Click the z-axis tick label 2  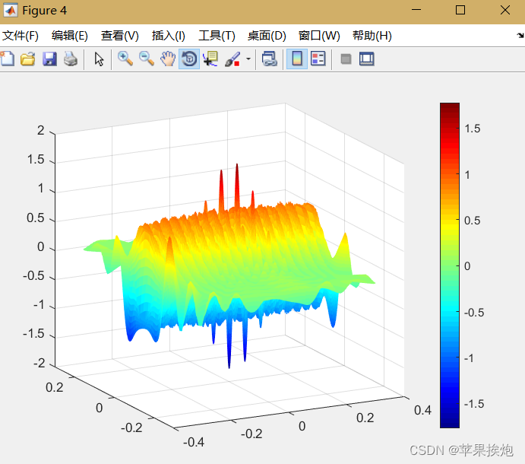(40, 130)
